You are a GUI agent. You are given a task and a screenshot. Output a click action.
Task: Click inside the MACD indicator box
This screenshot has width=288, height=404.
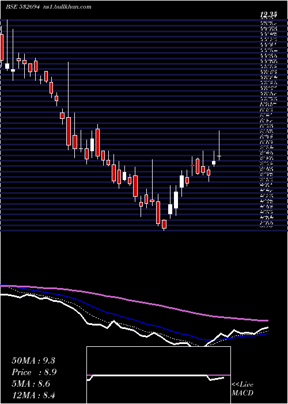pyautogui.click(x=158, y=375)
